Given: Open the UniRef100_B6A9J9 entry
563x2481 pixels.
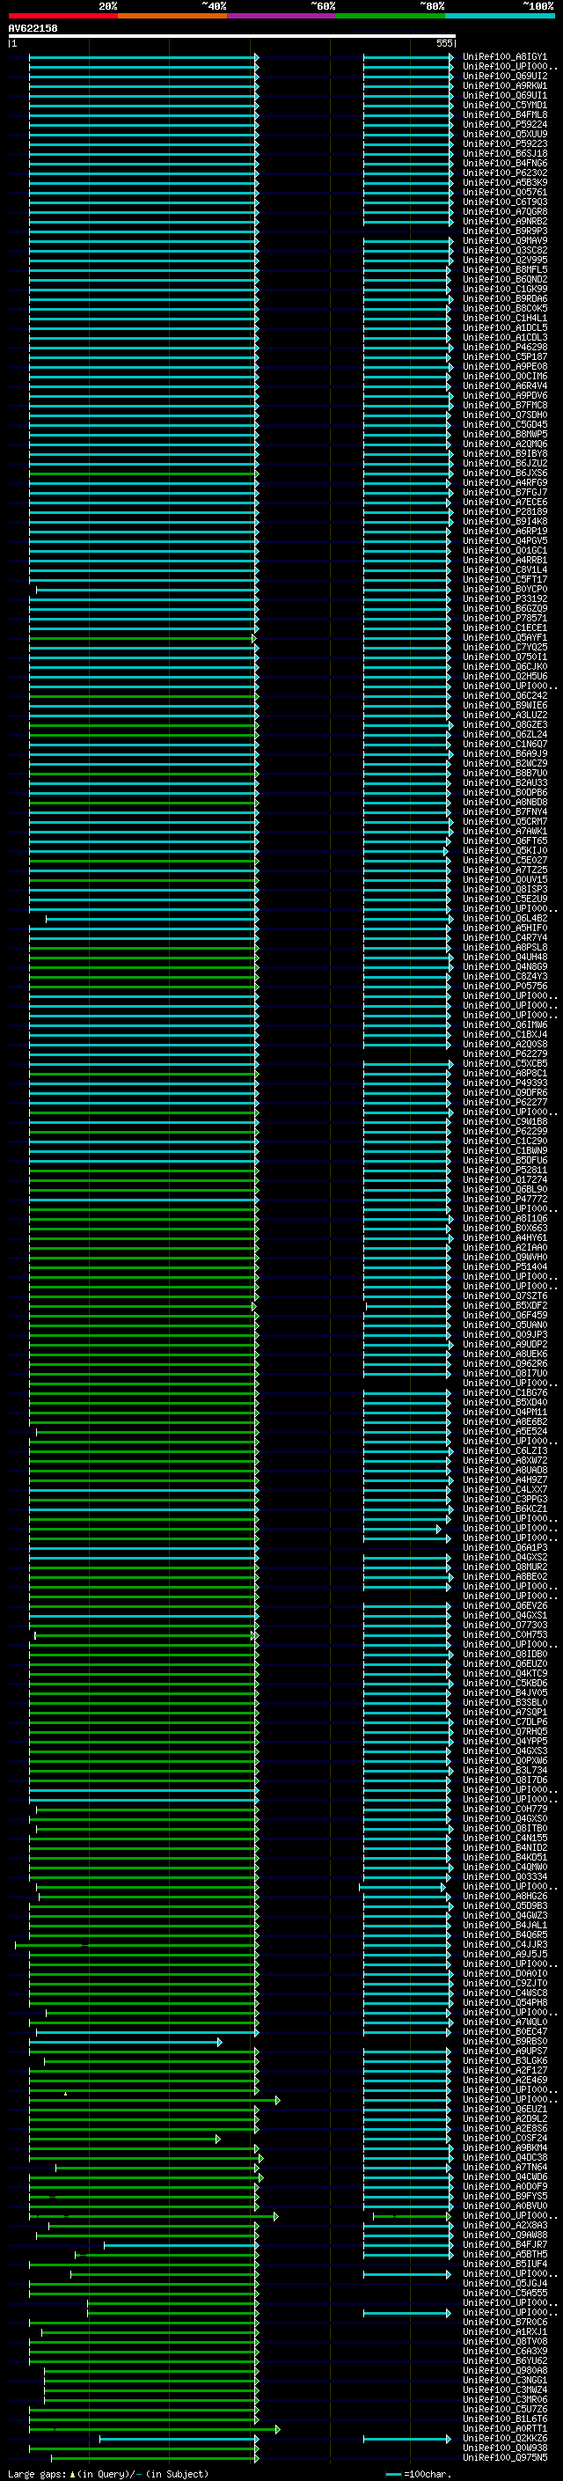Looking at the screenshot, I should tap(504, 754).
